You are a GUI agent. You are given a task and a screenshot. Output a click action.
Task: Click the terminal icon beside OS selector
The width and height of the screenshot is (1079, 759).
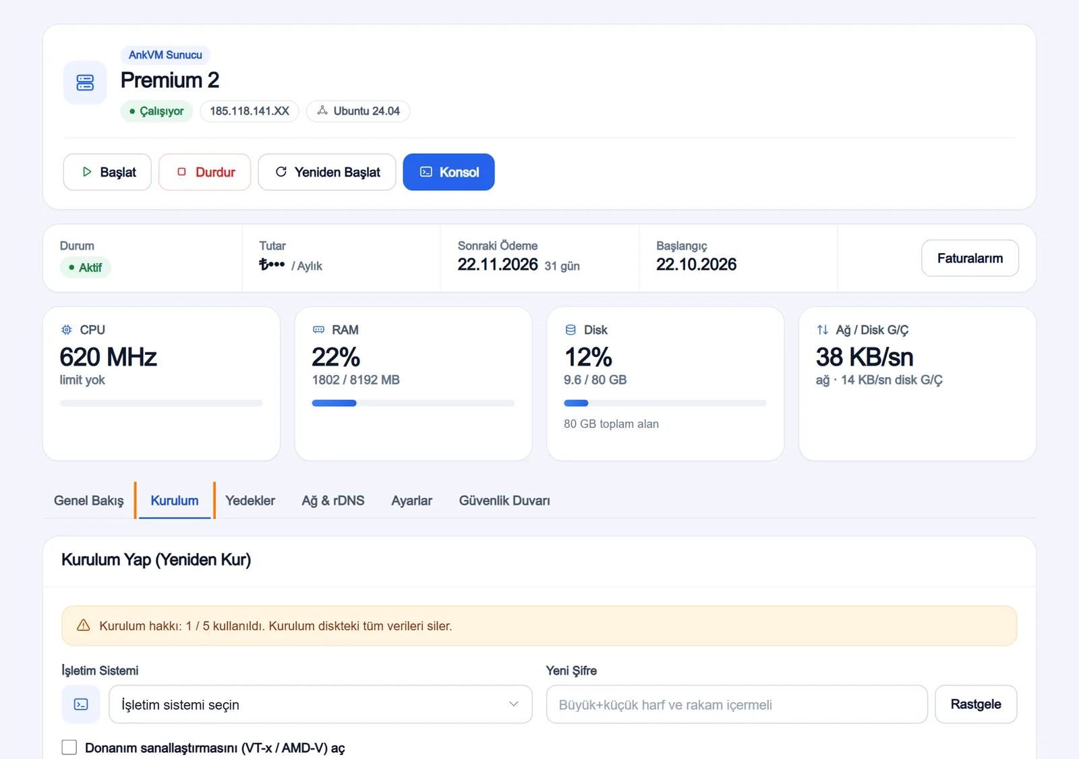(x=81, y=704)
